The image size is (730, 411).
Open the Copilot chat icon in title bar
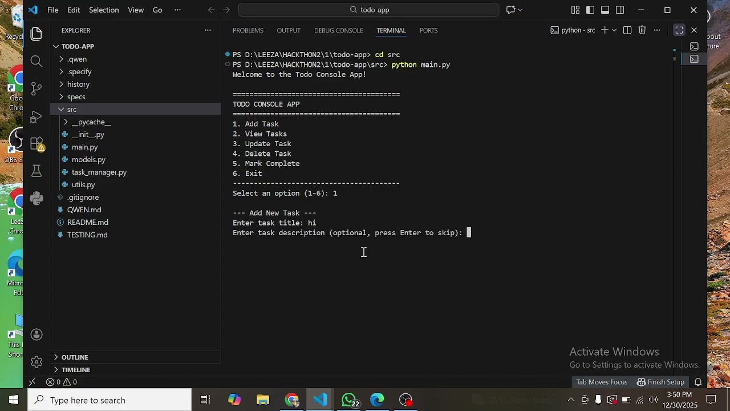pos(510,10)
